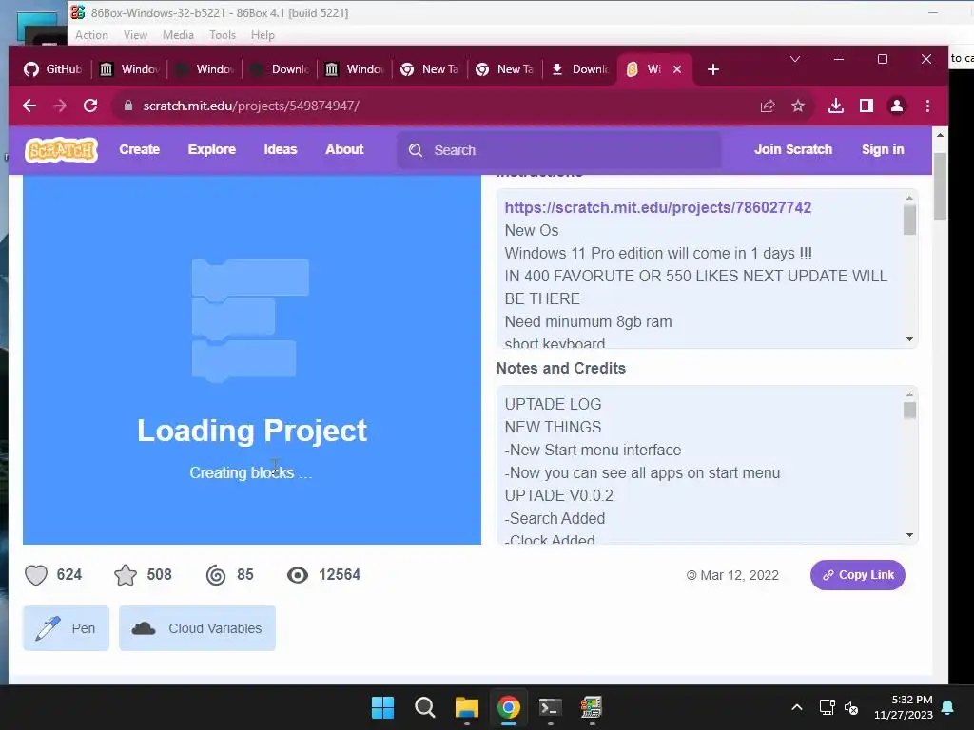Open the 86Box Action menu
This screenshot has width=974, height=730.
[x=91, y=35]
